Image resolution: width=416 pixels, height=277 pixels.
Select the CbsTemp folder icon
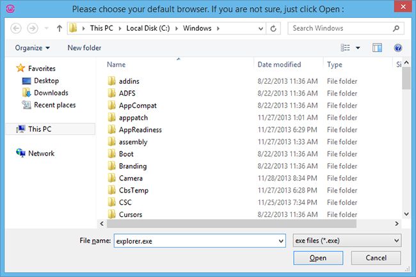point(112,191)
